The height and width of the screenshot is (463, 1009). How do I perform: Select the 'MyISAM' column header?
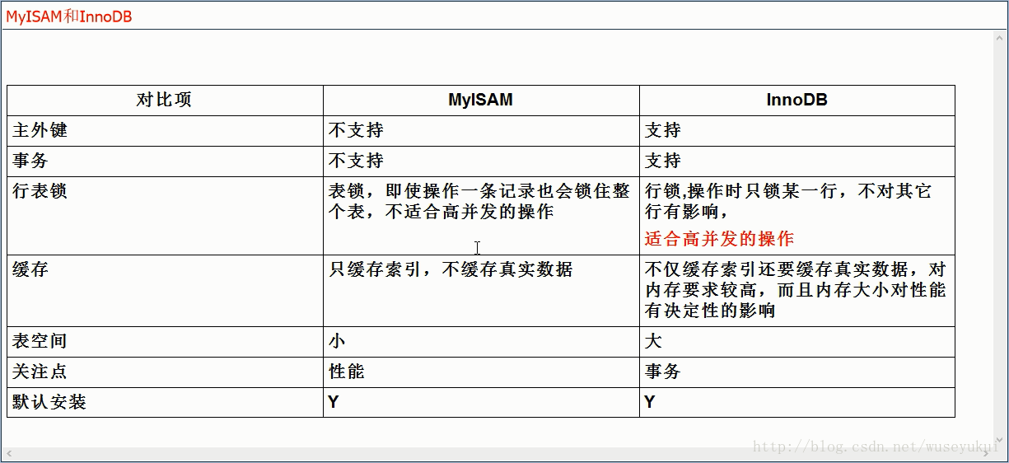480,100
